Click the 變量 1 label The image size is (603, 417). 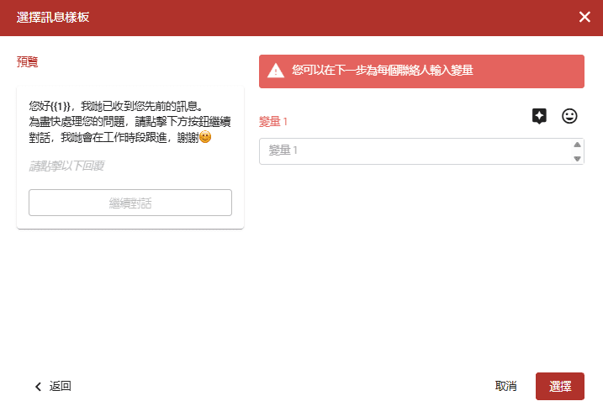click(273, 121)
